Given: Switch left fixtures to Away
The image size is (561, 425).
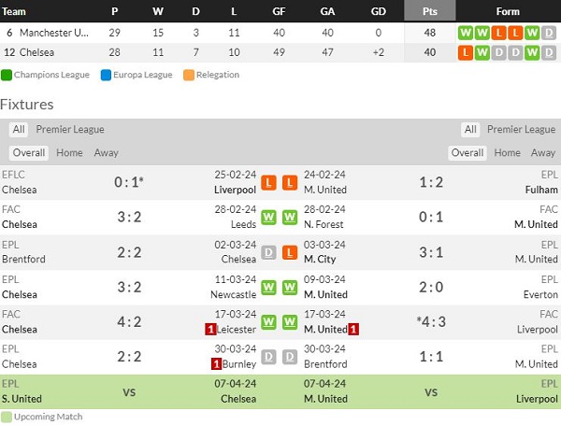Looking at the screenshot, I should coord(107,153).
